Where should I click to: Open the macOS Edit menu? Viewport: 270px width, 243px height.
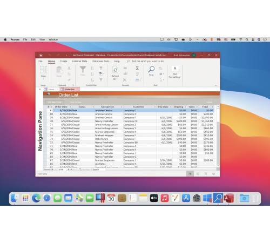[33, 39]
